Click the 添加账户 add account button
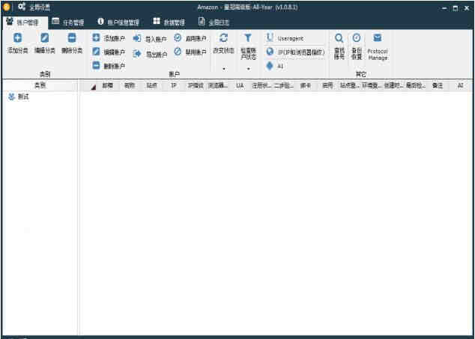Screen dimensions: 475x339 pos(109,38)
